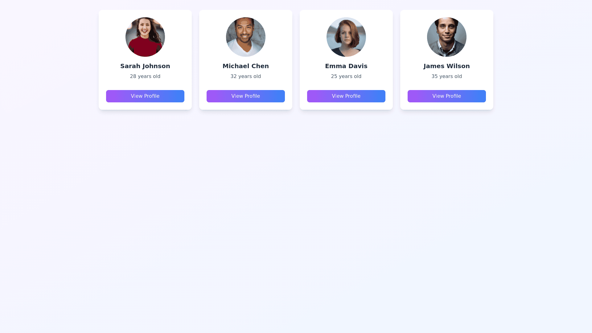The width and height of the screenshot is (592, 333).
Task: Click the "32 years old" text
Action: tap(245, 76)
